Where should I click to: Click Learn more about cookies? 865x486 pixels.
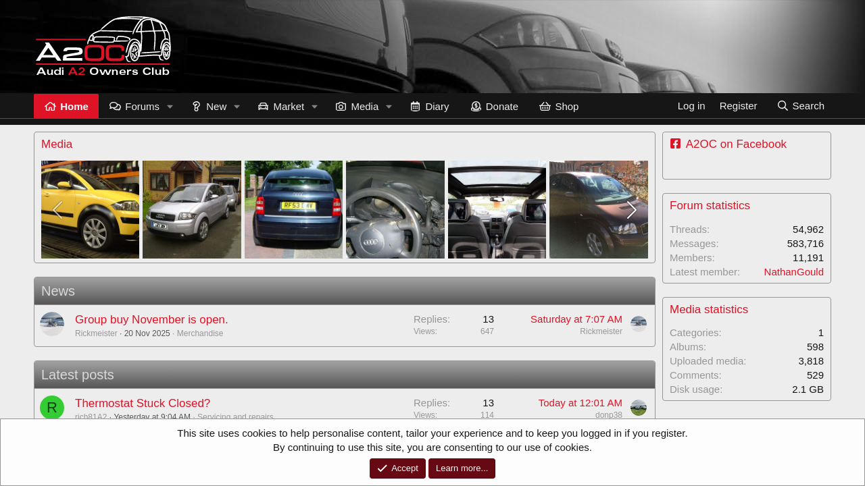tap(462, 468)
